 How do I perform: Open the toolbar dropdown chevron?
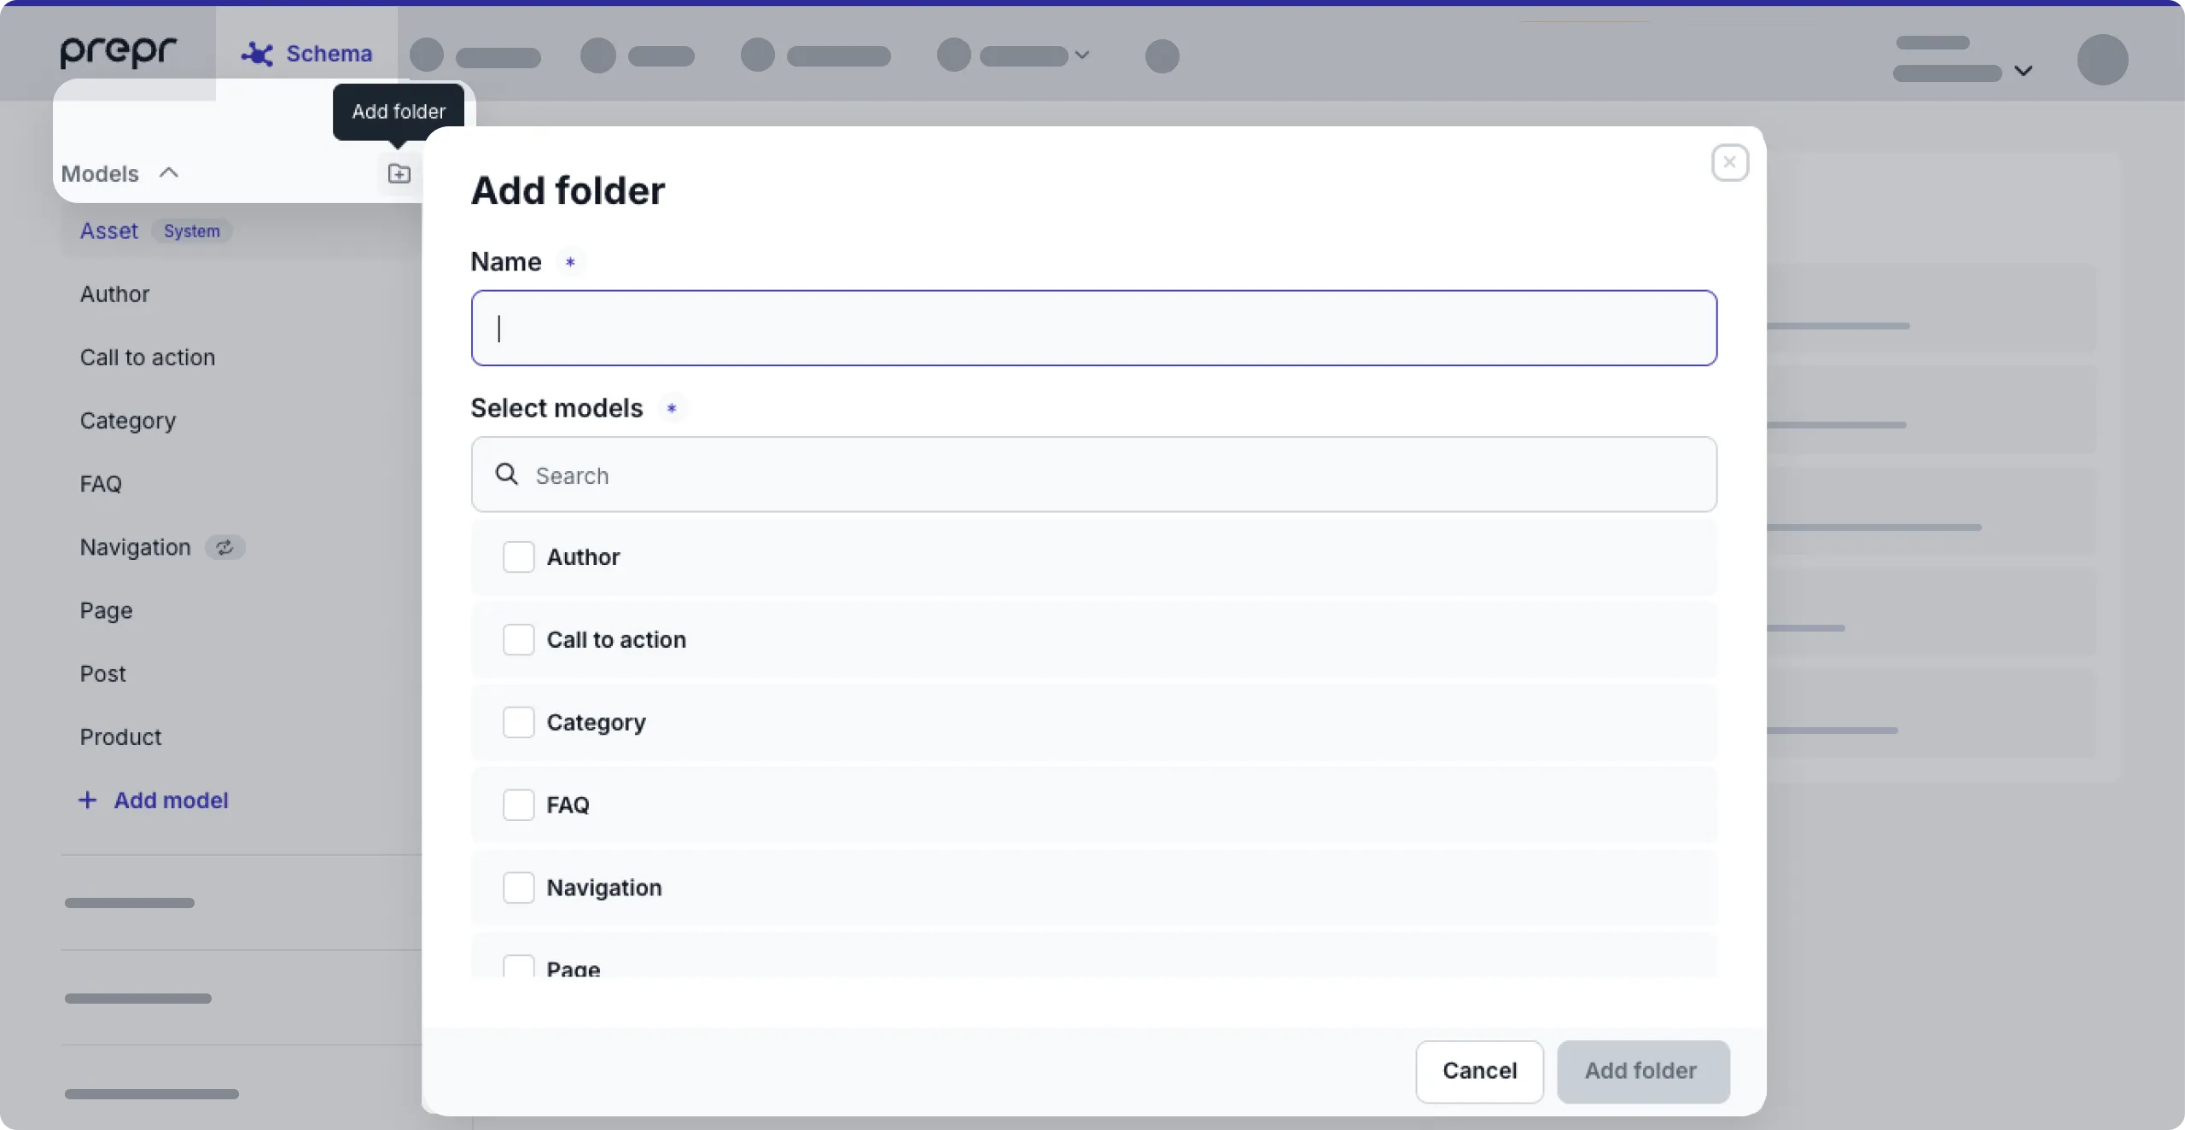pyautogui.click(x=1081, y=55)
